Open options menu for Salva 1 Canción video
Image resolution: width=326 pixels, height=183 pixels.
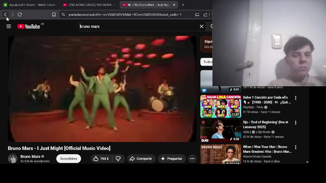(296, 98)
